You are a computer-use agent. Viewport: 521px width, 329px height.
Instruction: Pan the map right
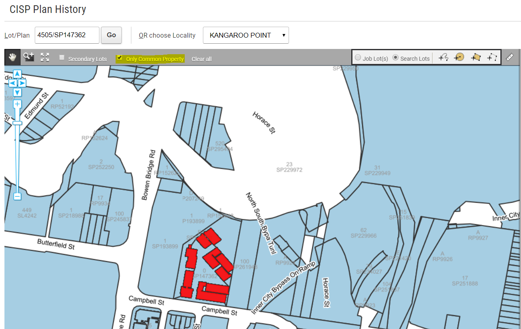point(22,83)
